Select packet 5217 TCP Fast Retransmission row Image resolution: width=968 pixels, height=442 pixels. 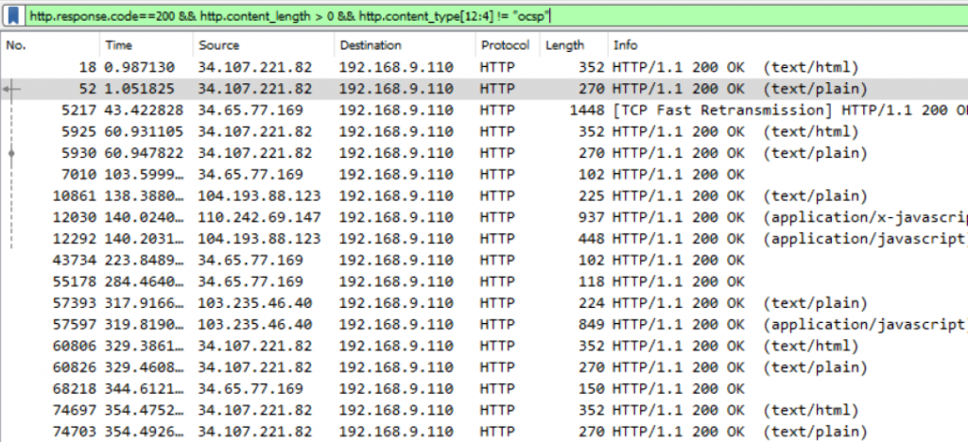pyautogui.click(x=484, y=110)
